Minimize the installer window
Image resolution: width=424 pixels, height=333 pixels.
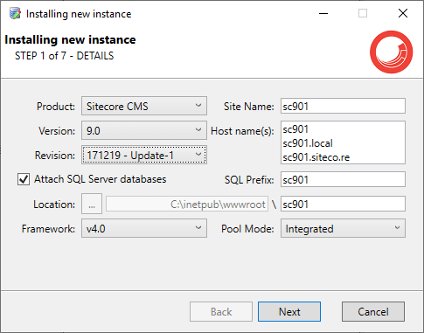(x=323, y=13)
